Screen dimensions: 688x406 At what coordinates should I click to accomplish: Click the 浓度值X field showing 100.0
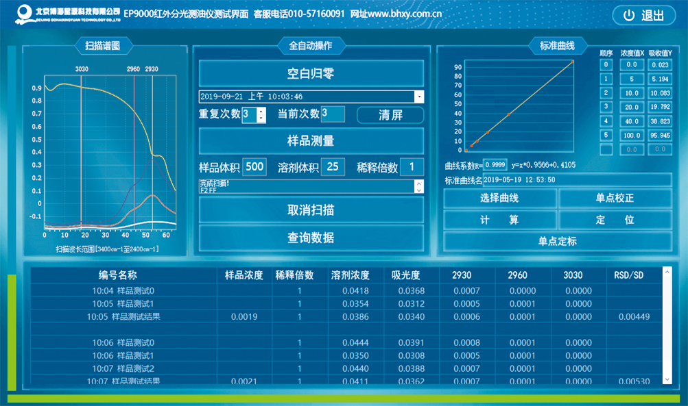(x=632, y=136)
